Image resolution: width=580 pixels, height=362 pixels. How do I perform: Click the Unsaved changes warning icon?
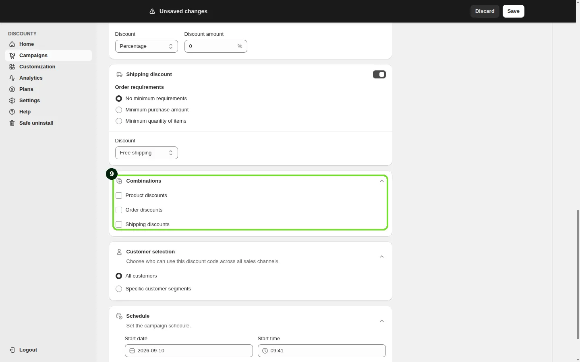coord(152,11)
